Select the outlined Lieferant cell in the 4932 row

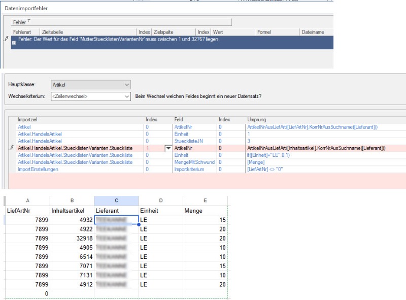117,220
